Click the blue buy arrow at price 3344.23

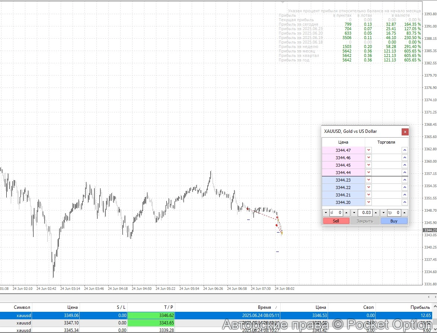(405, 180)
